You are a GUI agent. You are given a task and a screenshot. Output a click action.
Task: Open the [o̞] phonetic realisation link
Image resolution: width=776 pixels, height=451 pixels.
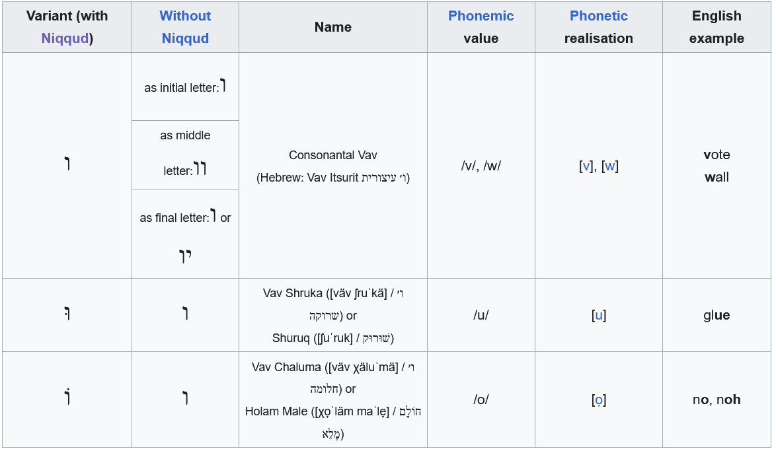(x=599, y=399)
